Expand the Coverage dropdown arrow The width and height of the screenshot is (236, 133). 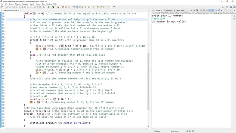55,7
